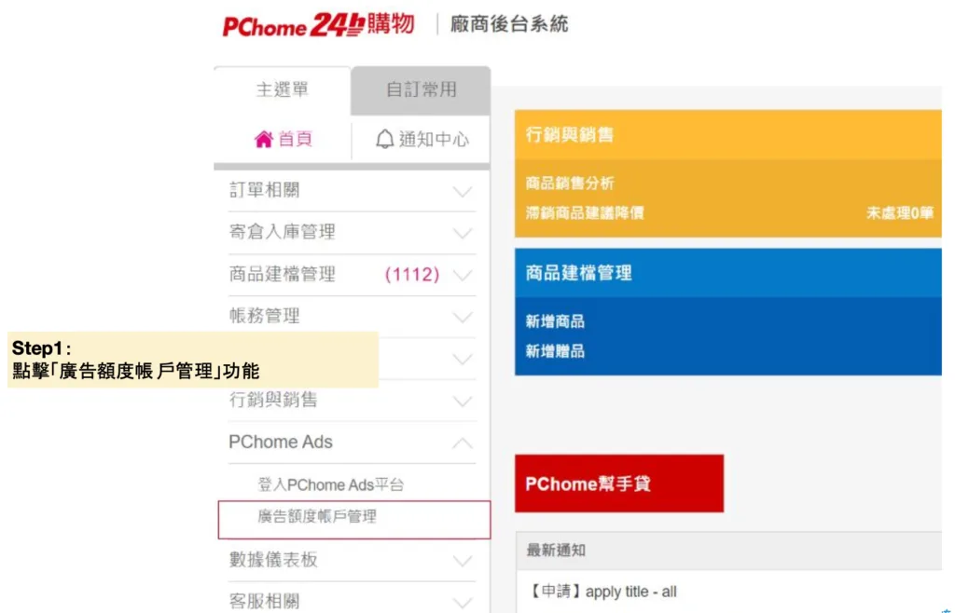This screenshot has width=955, height=613.
Task: Click the PChome 24h購物 logo
Action: (x=318, y=24)
